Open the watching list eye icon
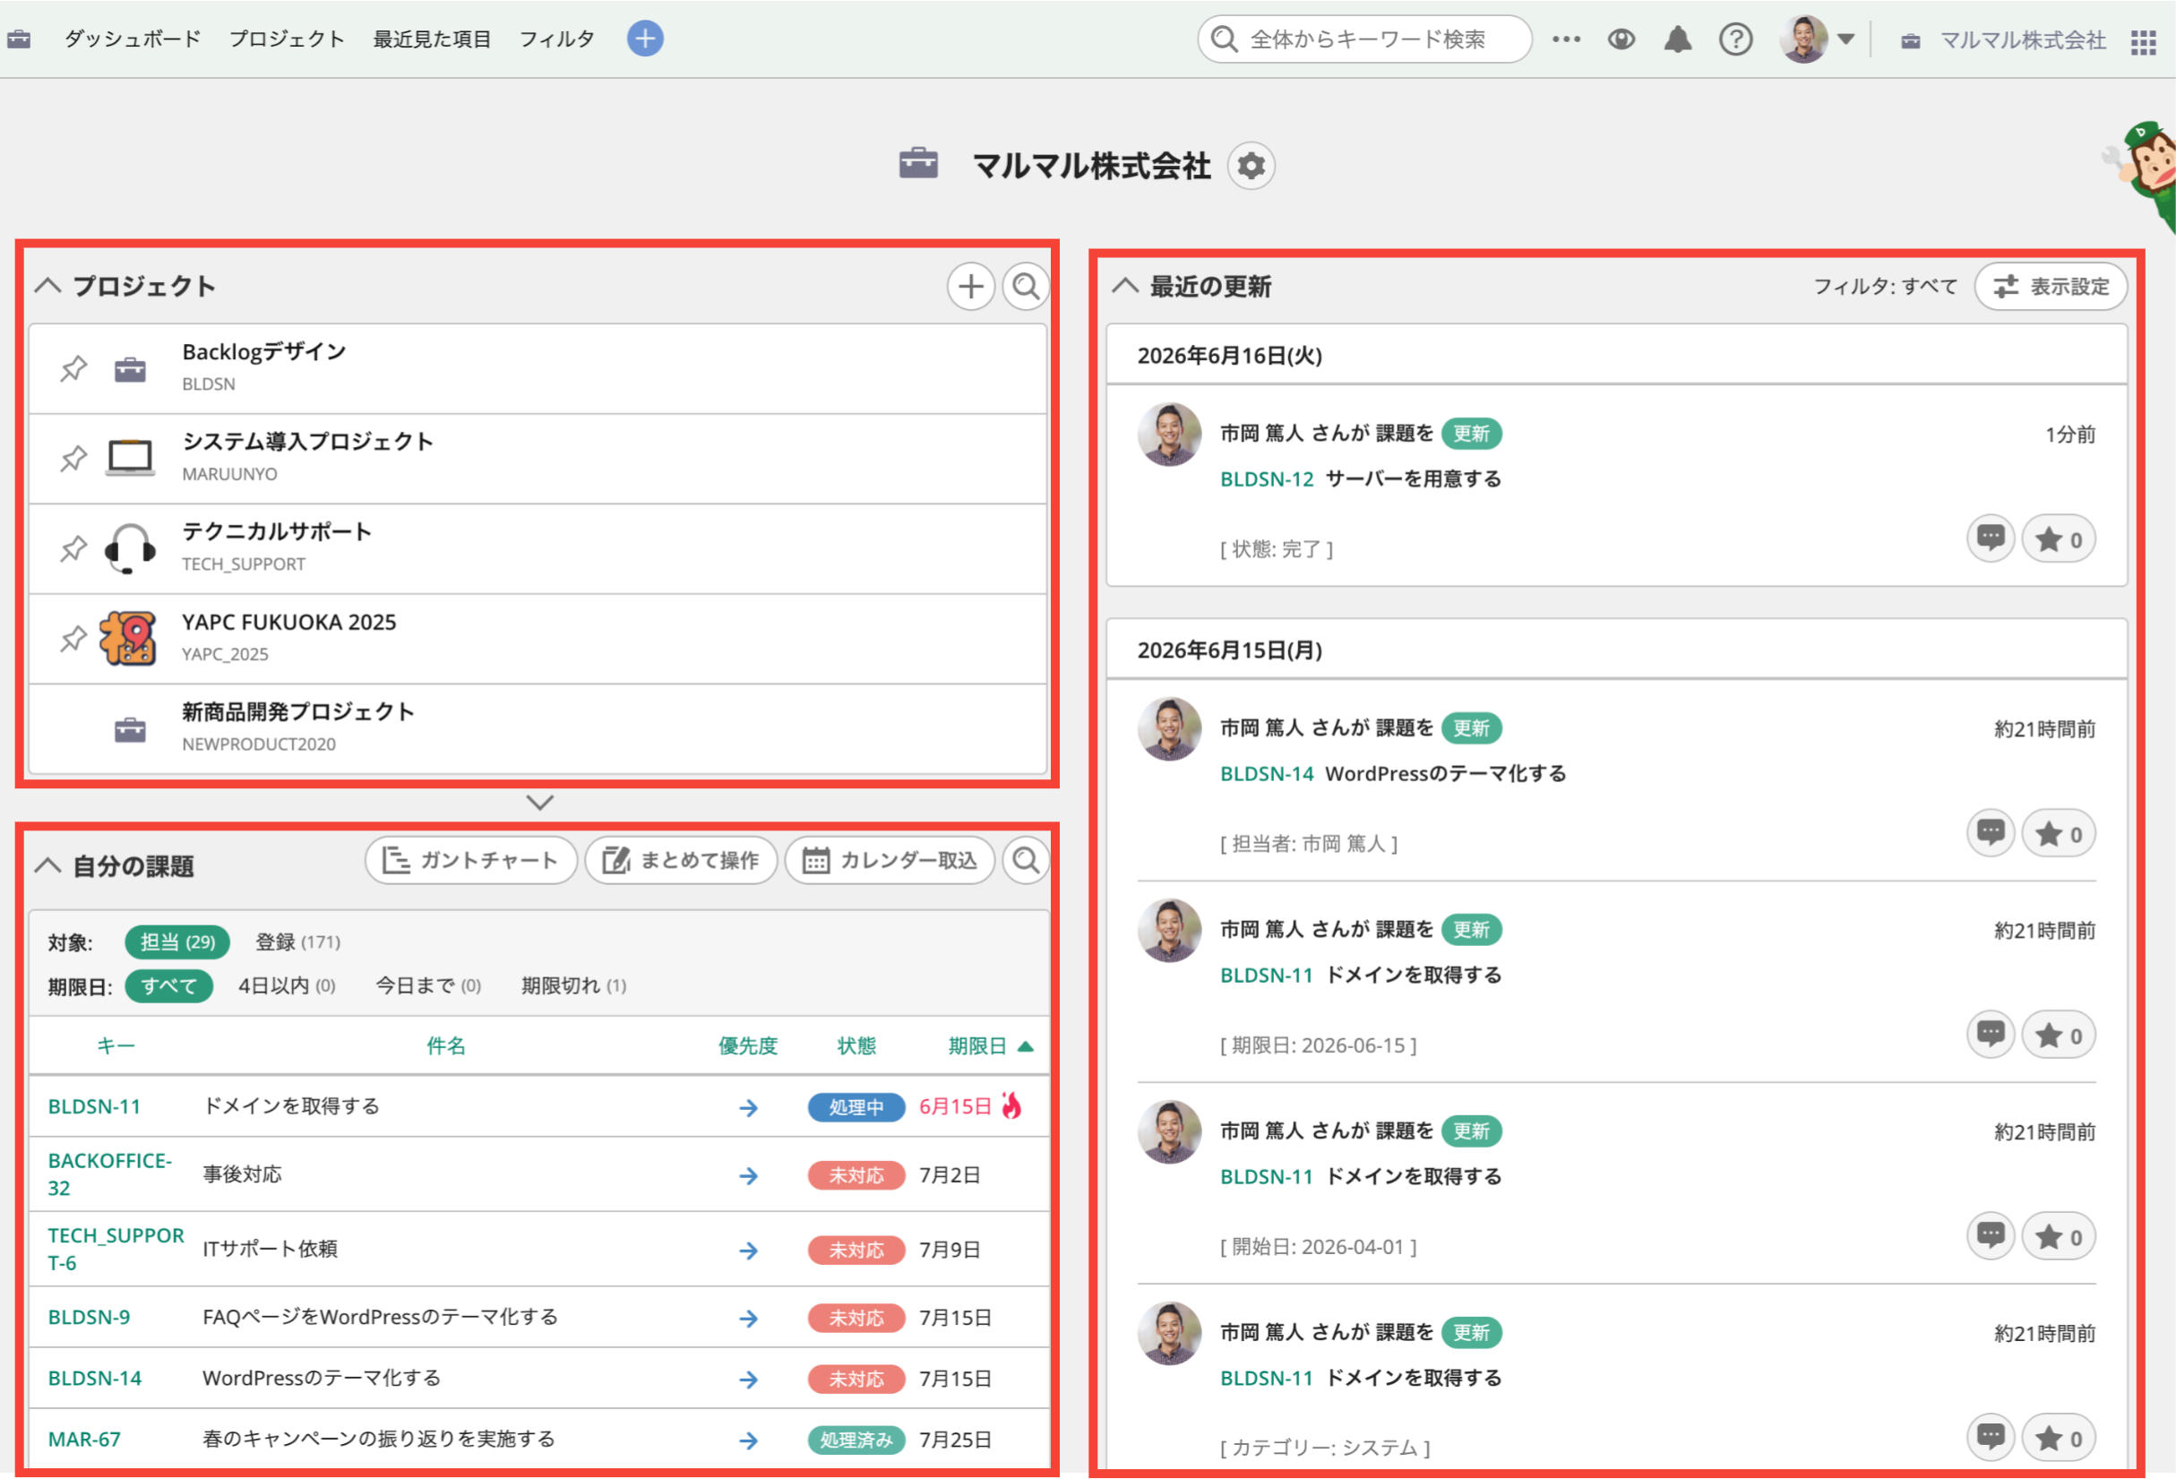Screen dimensions: 2176x1479 1621,39
